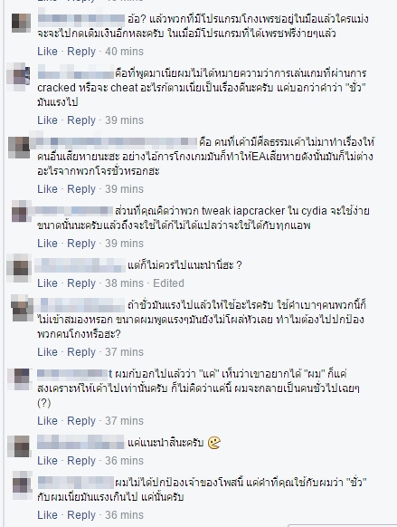Click the tongue-out emoji in the comment
Viewport: 397px width, 527px height.
click(x=213, y=443)
